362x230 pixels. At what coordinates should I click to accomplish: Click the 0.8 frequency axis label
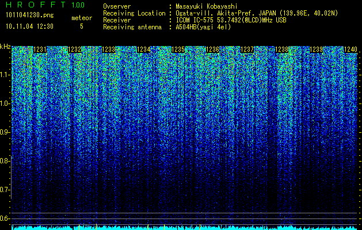5,161
